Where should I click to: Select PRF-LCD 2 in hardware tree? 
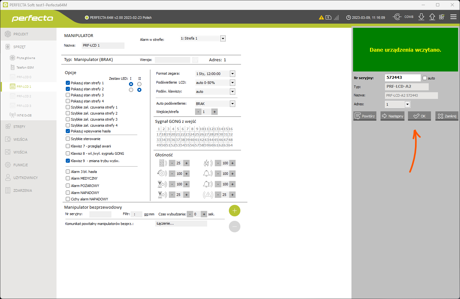24,96
